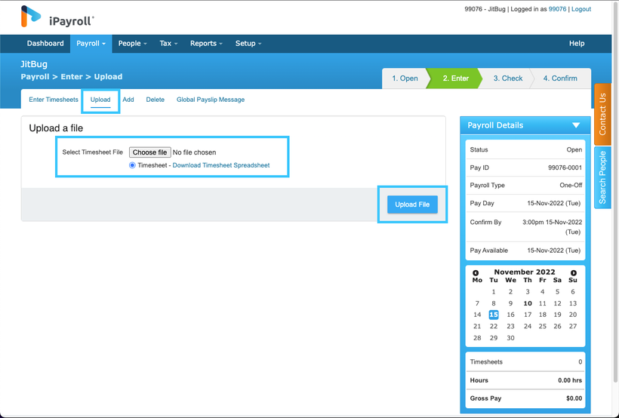Open the People dropdown menu
This screenshot has height=418, width=619.
point(132,44)
